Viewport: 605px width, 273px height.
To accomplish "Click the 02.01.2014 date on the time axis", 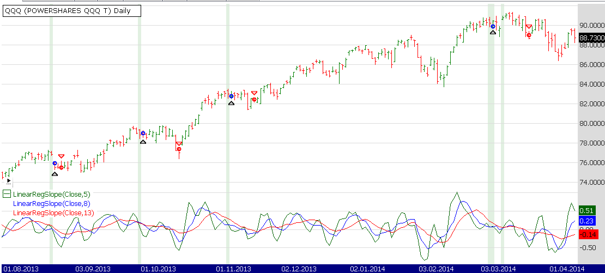I will pyautogui.click(x=367, y=269).
